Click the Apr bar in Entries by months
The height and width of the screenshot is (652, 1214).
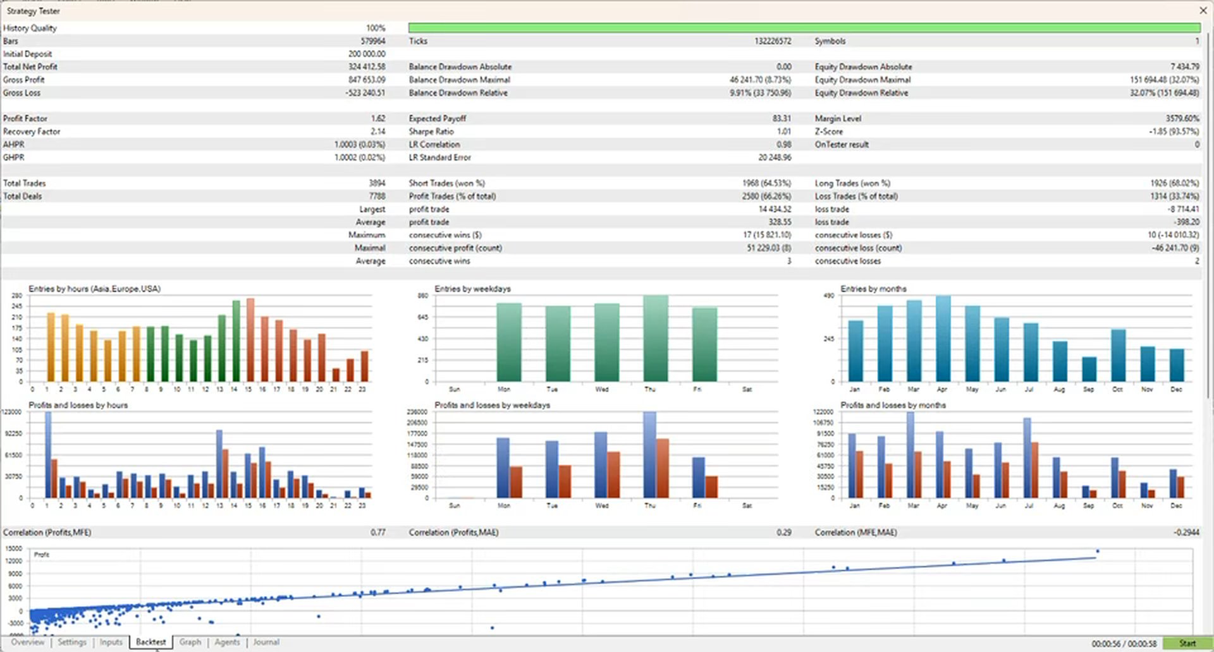pos(943,338)
